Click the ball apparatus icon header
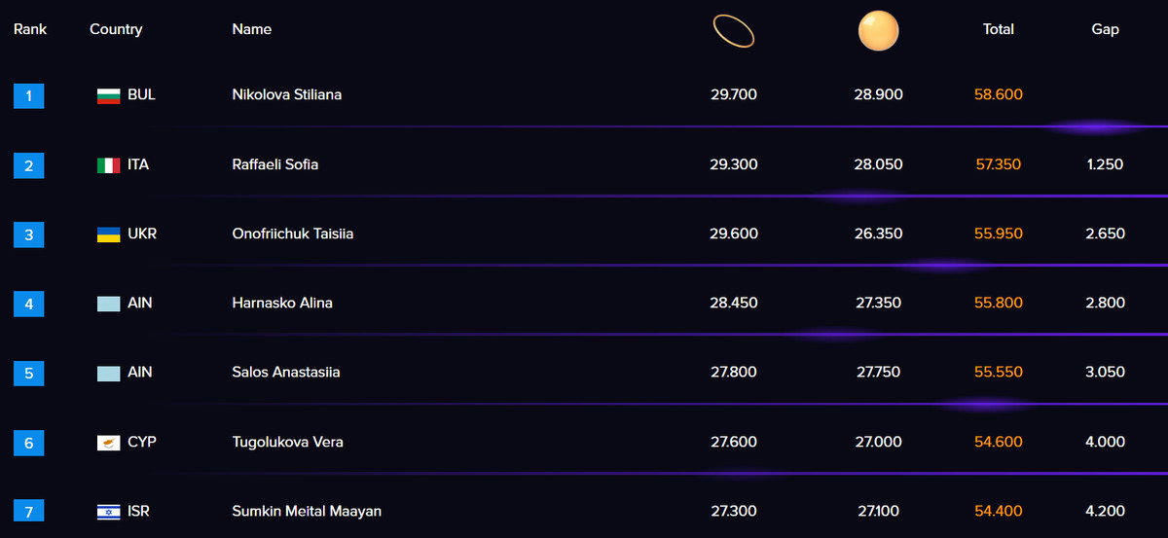 (878, 31)
